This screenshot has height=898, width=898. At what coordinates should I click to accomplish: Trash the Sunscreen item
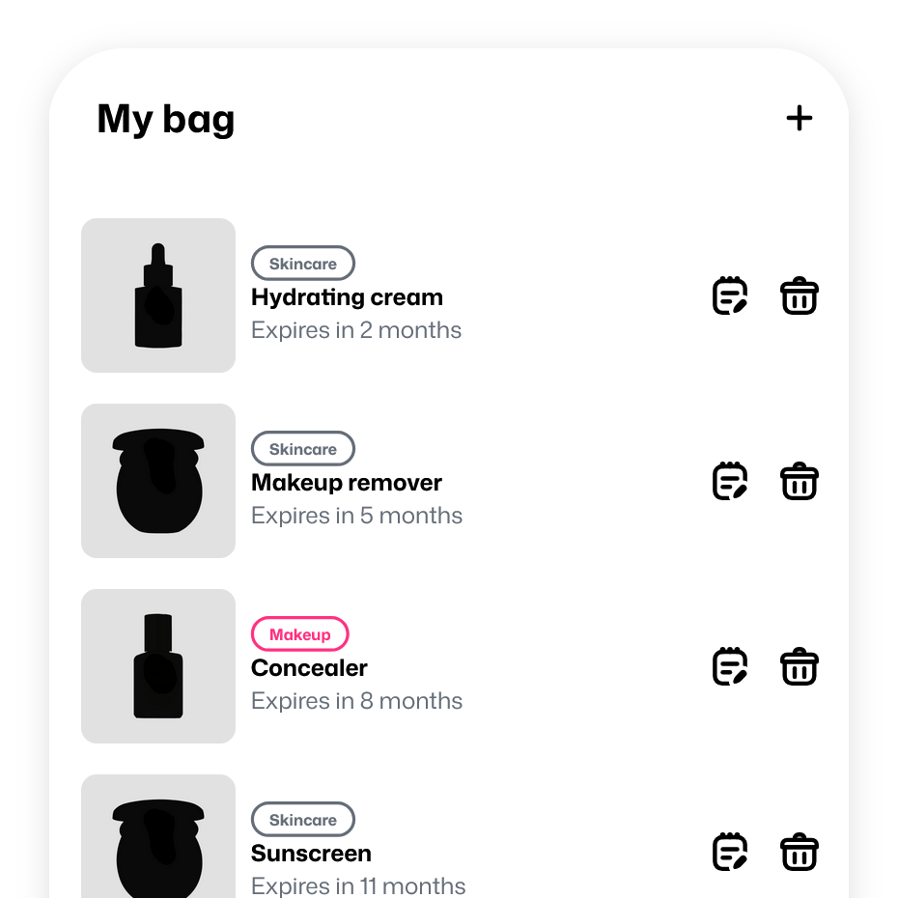799,852
